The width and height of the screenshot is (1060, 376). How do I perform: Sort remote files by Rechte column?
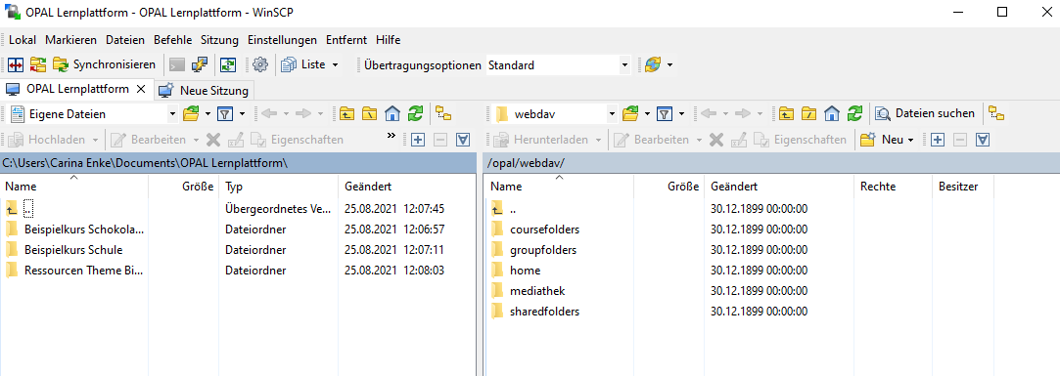tap(893, 187)
